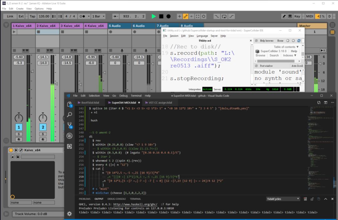Toggle the Metronome button in Ableton's transport
The image size is (338, 220).
click(x=82, y=16)
